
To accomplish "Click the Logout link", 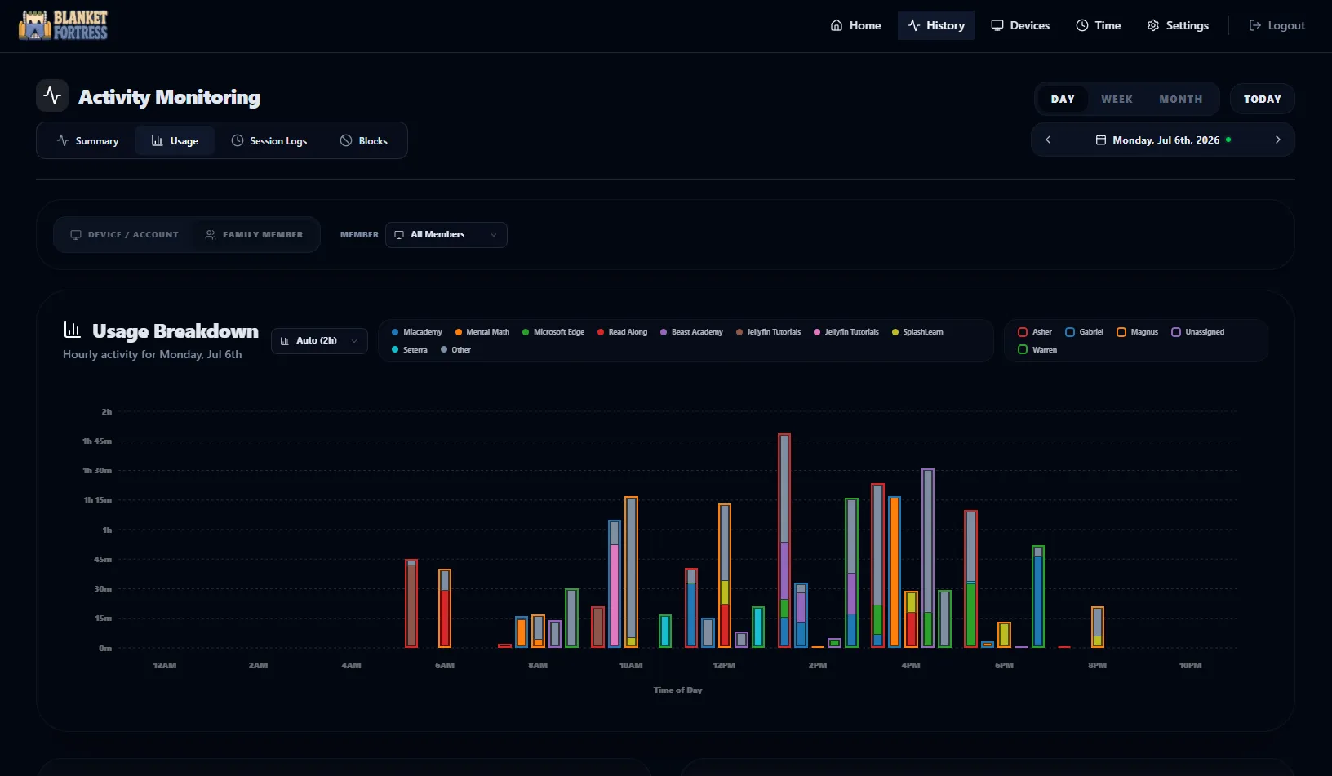I will pos(1276,25).
